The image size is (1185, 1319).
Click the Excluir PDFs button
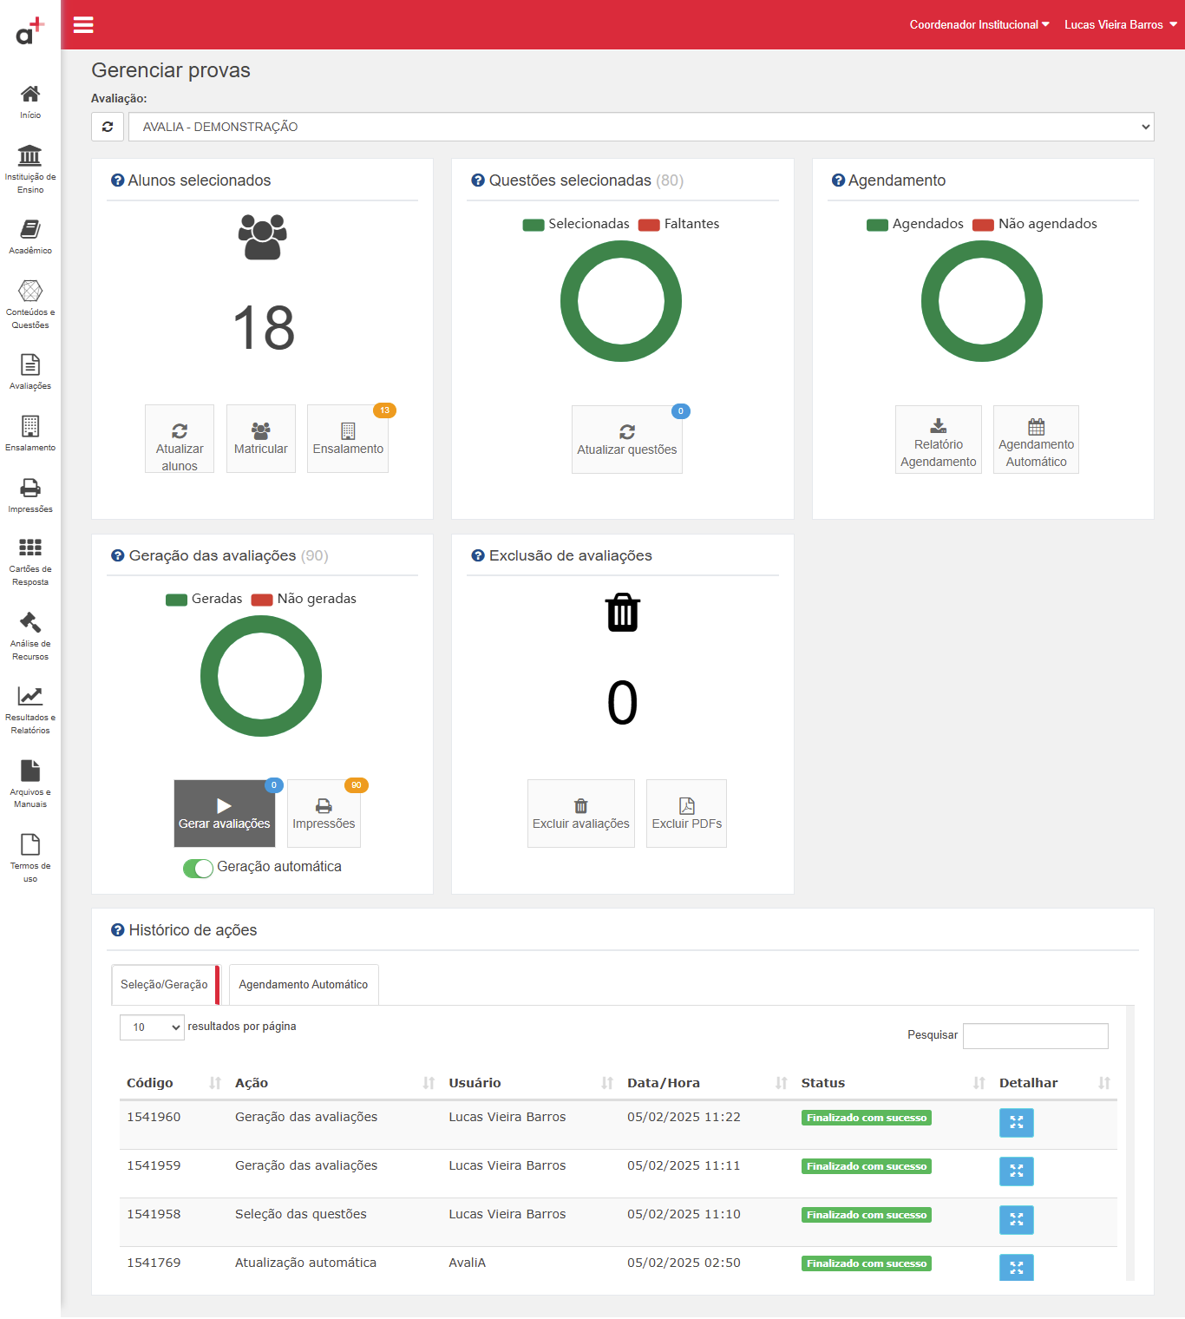coord(686,814)
